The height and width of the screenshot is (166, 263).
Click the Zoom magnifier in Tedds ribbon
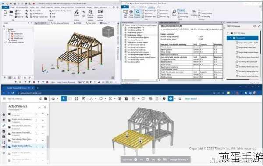pyautogui.click(x=174, y=12)
